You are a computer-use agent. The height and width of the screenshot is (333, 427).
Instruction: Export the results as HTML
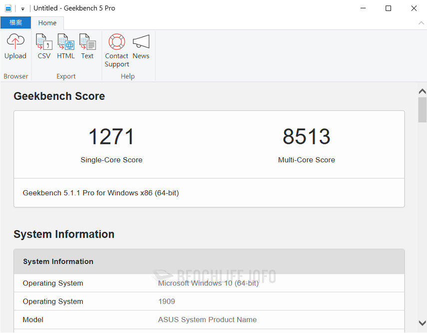(65, 47)
